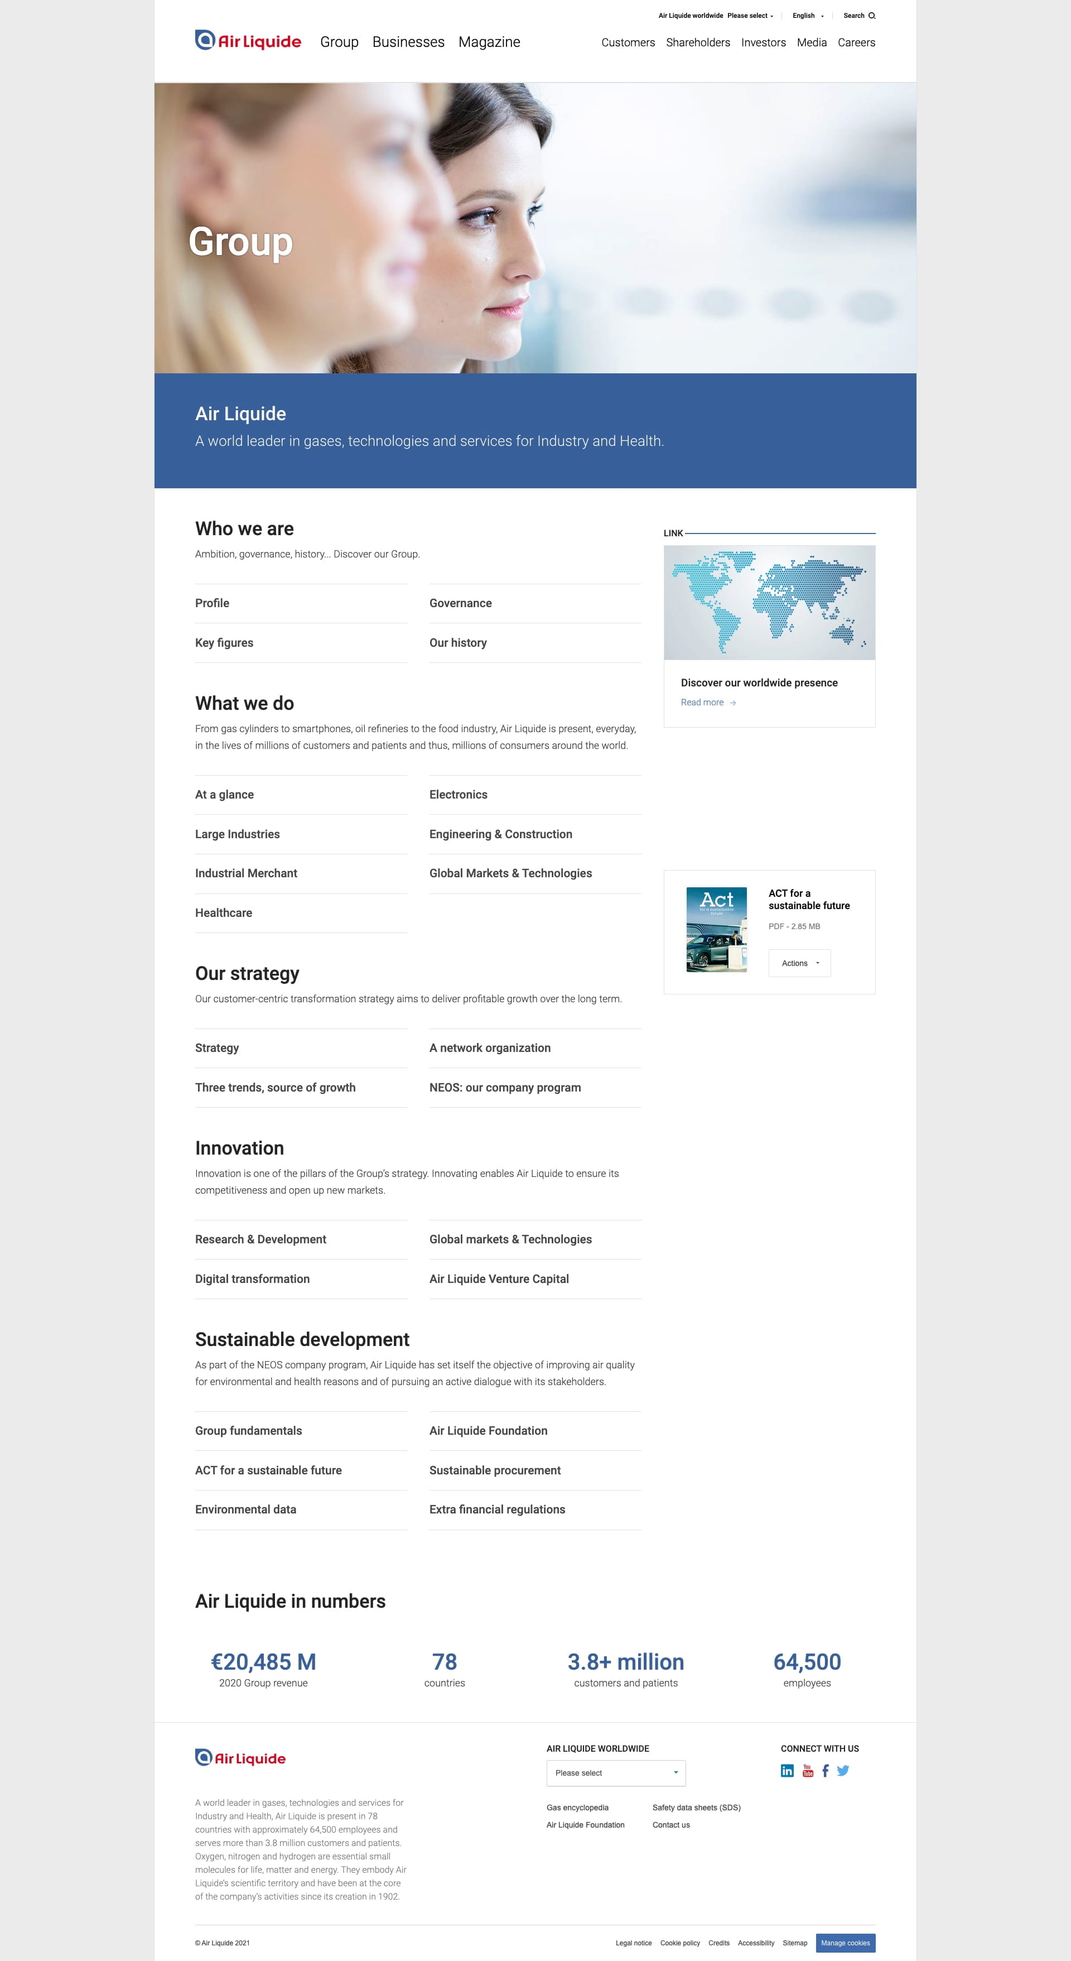
Task: Click ACT for a sustainable future PDF title
Action: point(809,899)
